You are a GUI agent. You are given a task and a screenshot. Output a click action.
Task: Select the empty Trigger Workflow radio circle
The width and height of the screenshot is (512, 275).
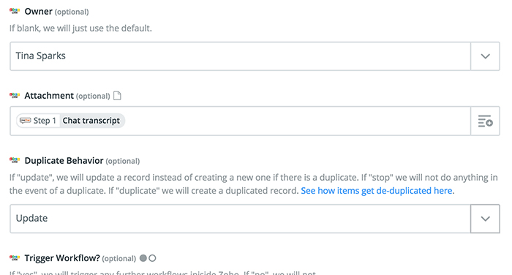(152, 258)
